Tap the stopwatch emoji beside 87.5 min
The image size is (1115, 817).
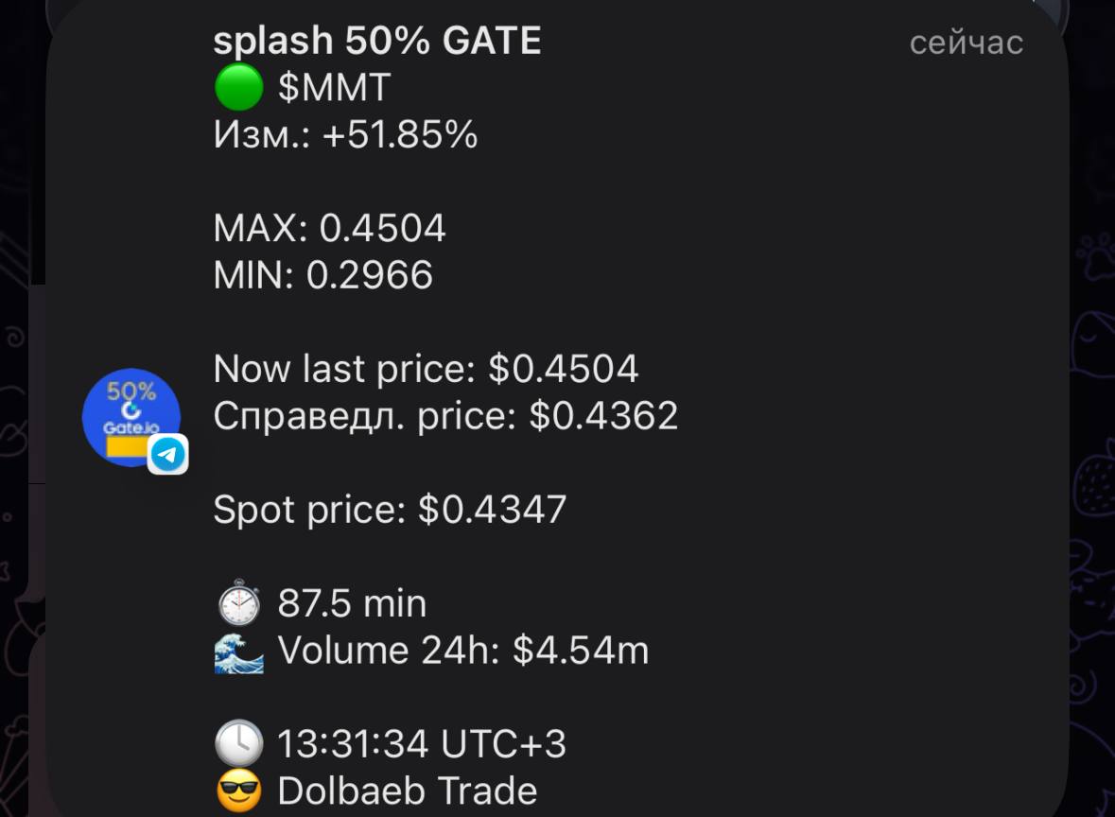click(239, 603)
